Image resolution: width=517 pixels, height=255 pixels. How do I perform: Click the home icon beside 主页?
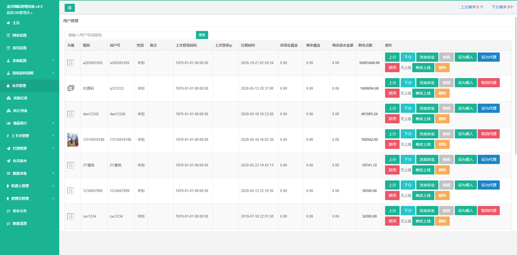coord(8,23)
